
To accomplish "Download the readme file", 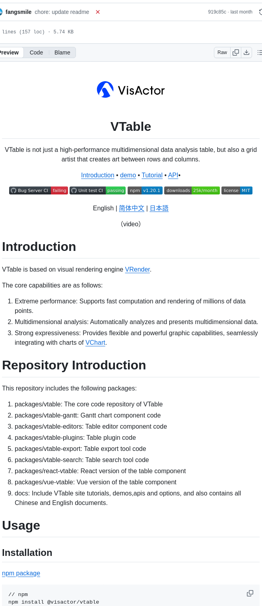I will click(x=246, y=52).
